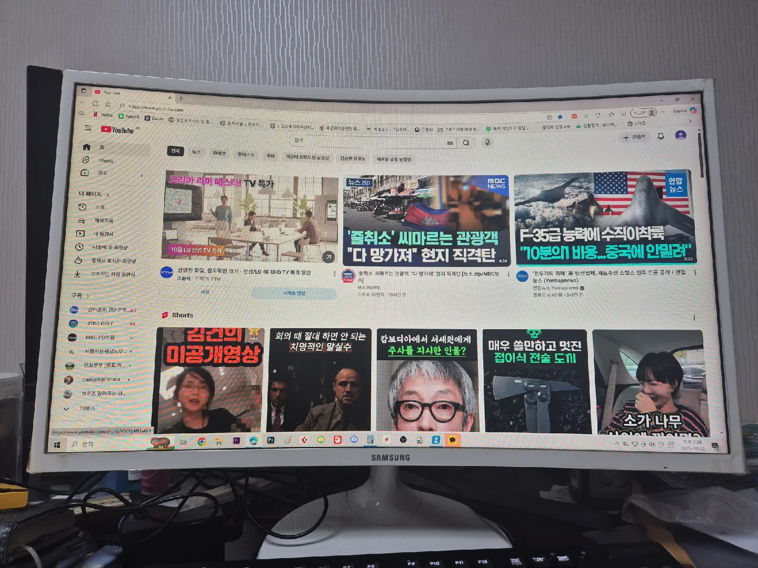Screen dimensions: 758x568
Task: Click the 만들기 create button
Action: pos(634,137)
